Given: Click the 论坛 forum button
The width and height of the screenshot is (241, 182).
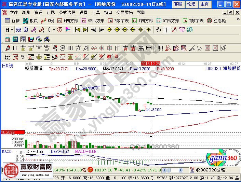Looking at the screenshot, I should pyautogui.click(x=191, y=4).
